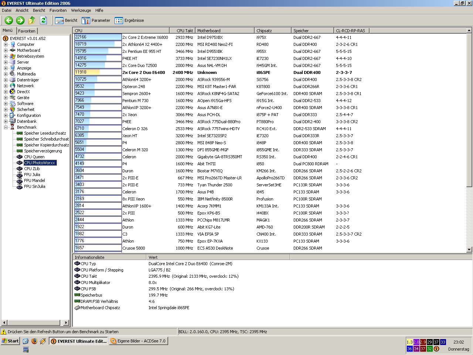Open the Hilfe menu
The width and height of the screenshot is (473, 355).
point(99,10)
